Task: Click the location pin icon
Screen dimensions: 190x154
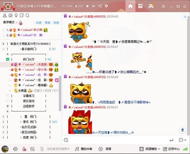Action: [16, 16]
